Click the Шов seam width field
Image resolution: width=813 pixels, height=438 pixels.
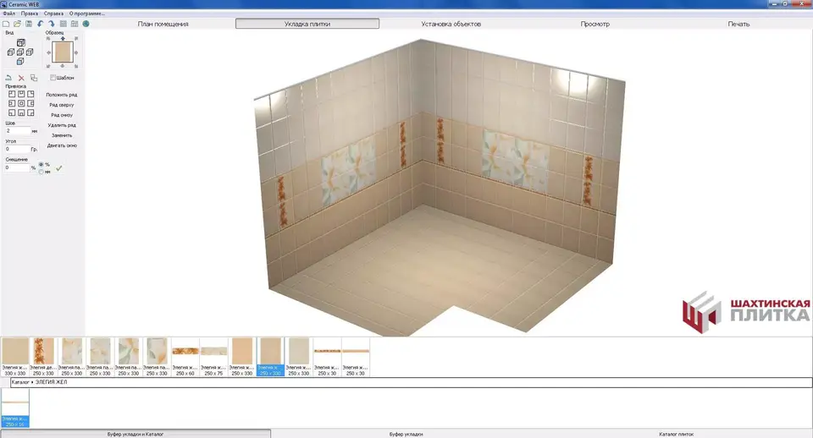18,131
